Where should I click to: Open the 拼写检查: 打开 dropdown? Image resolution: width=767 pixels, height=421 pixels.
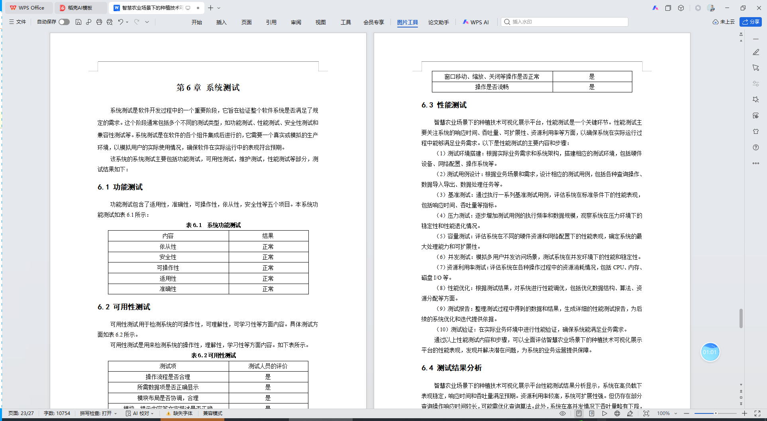tap(98, 413)
